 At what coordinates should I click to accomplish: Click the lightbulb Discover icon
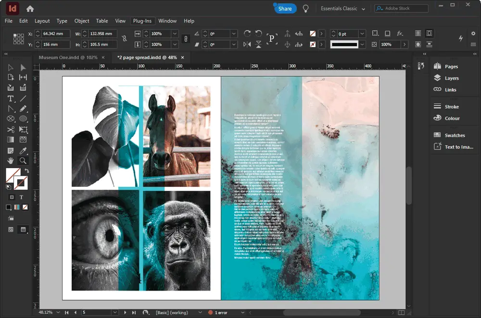click(x=305, y=9)
